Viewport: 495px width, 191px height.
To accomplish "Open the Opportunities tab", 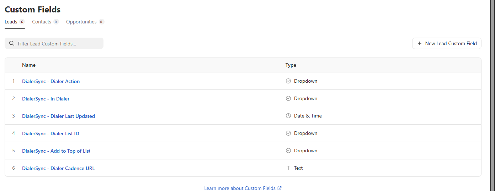I will [85, 22].
